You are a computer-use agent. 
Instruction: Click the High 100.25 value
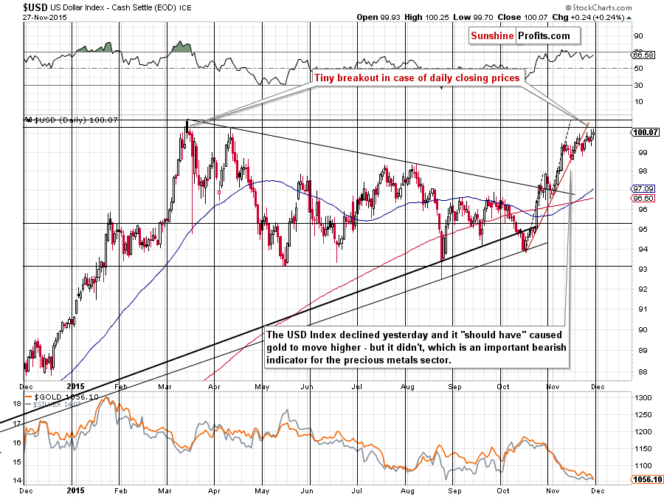[426, 18]
